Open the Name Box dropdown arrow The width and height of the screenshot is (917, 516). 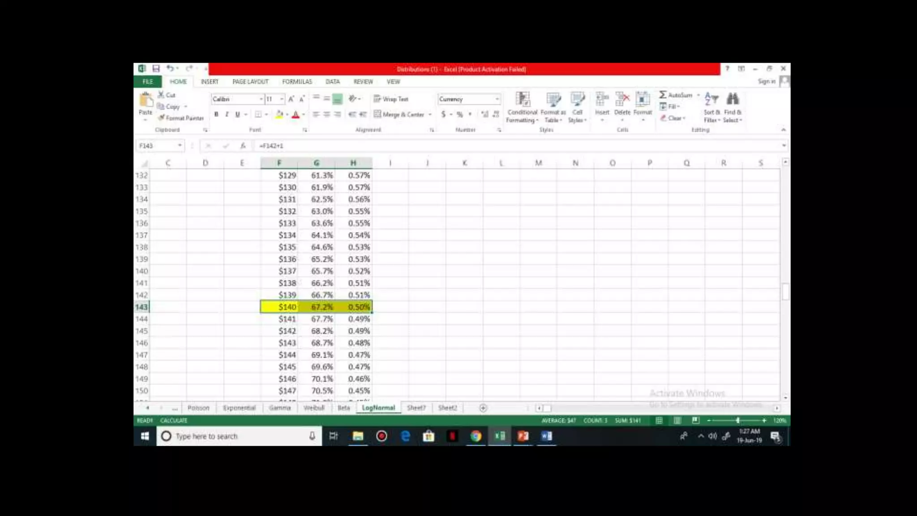point(180,146)
